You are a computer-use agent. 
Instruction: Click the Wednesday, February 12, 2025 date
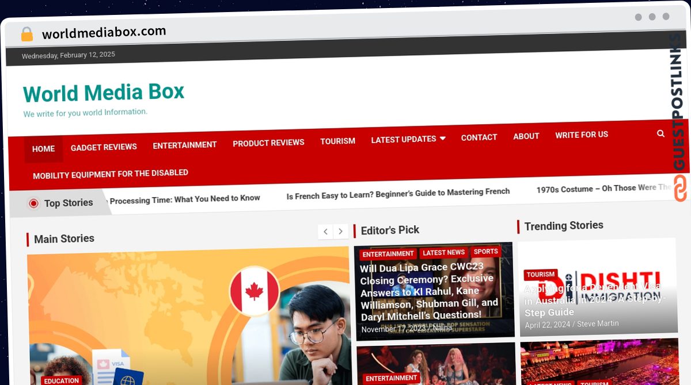tap(68, 55)
